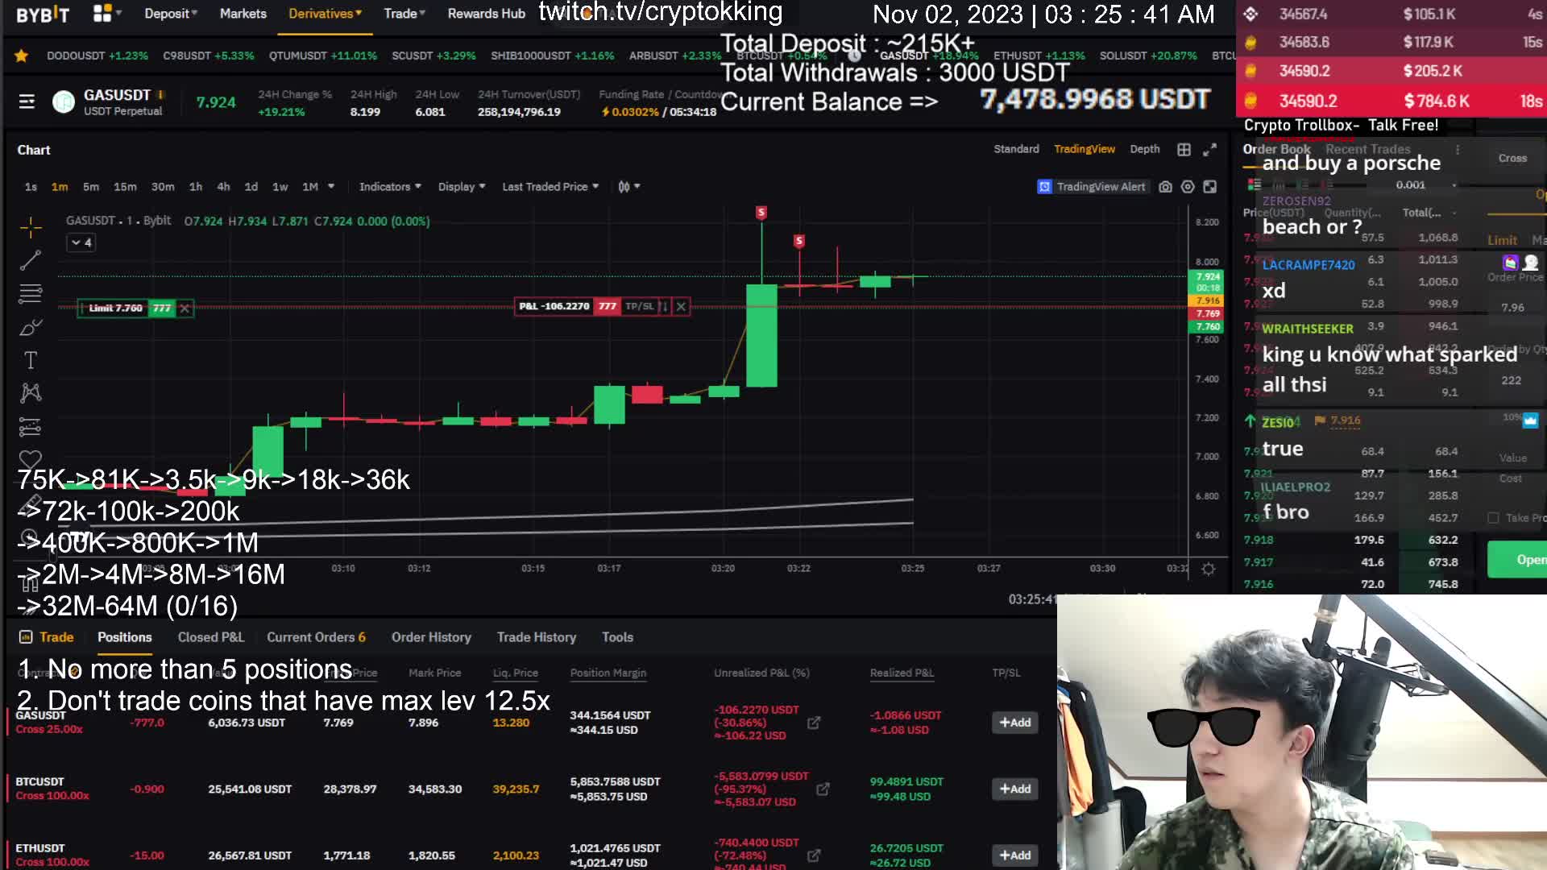Expand the Derivatives dropdown menu
The height and width of the screenshot is (870, 1547).
(x=325, y=14)
